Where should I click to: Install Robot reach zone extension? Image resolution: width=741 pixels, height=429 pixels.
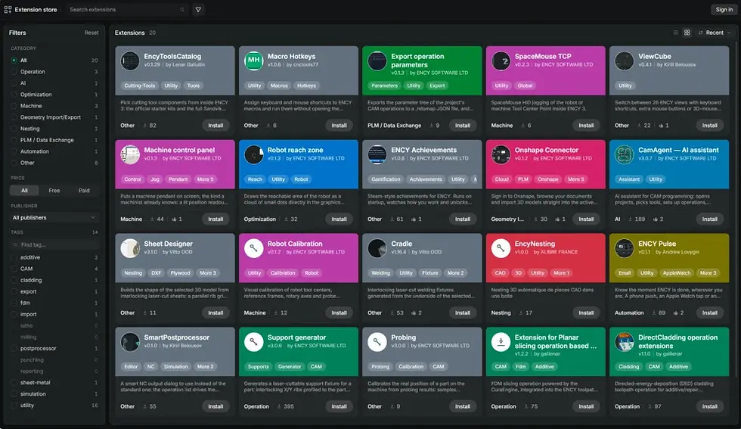pyautogui.click(x=339, y=219)
